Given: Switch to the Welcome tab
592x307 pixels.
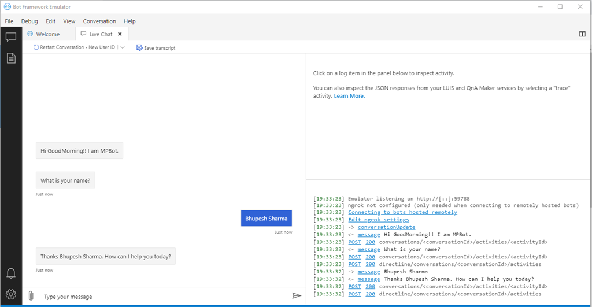Looking at the screenshot, I should (49, 34).
